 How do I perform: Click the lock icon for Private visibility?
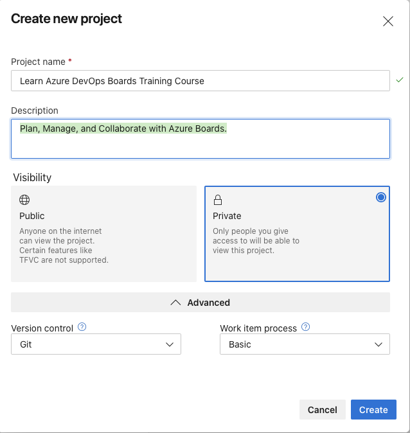(x=218, y=200)
